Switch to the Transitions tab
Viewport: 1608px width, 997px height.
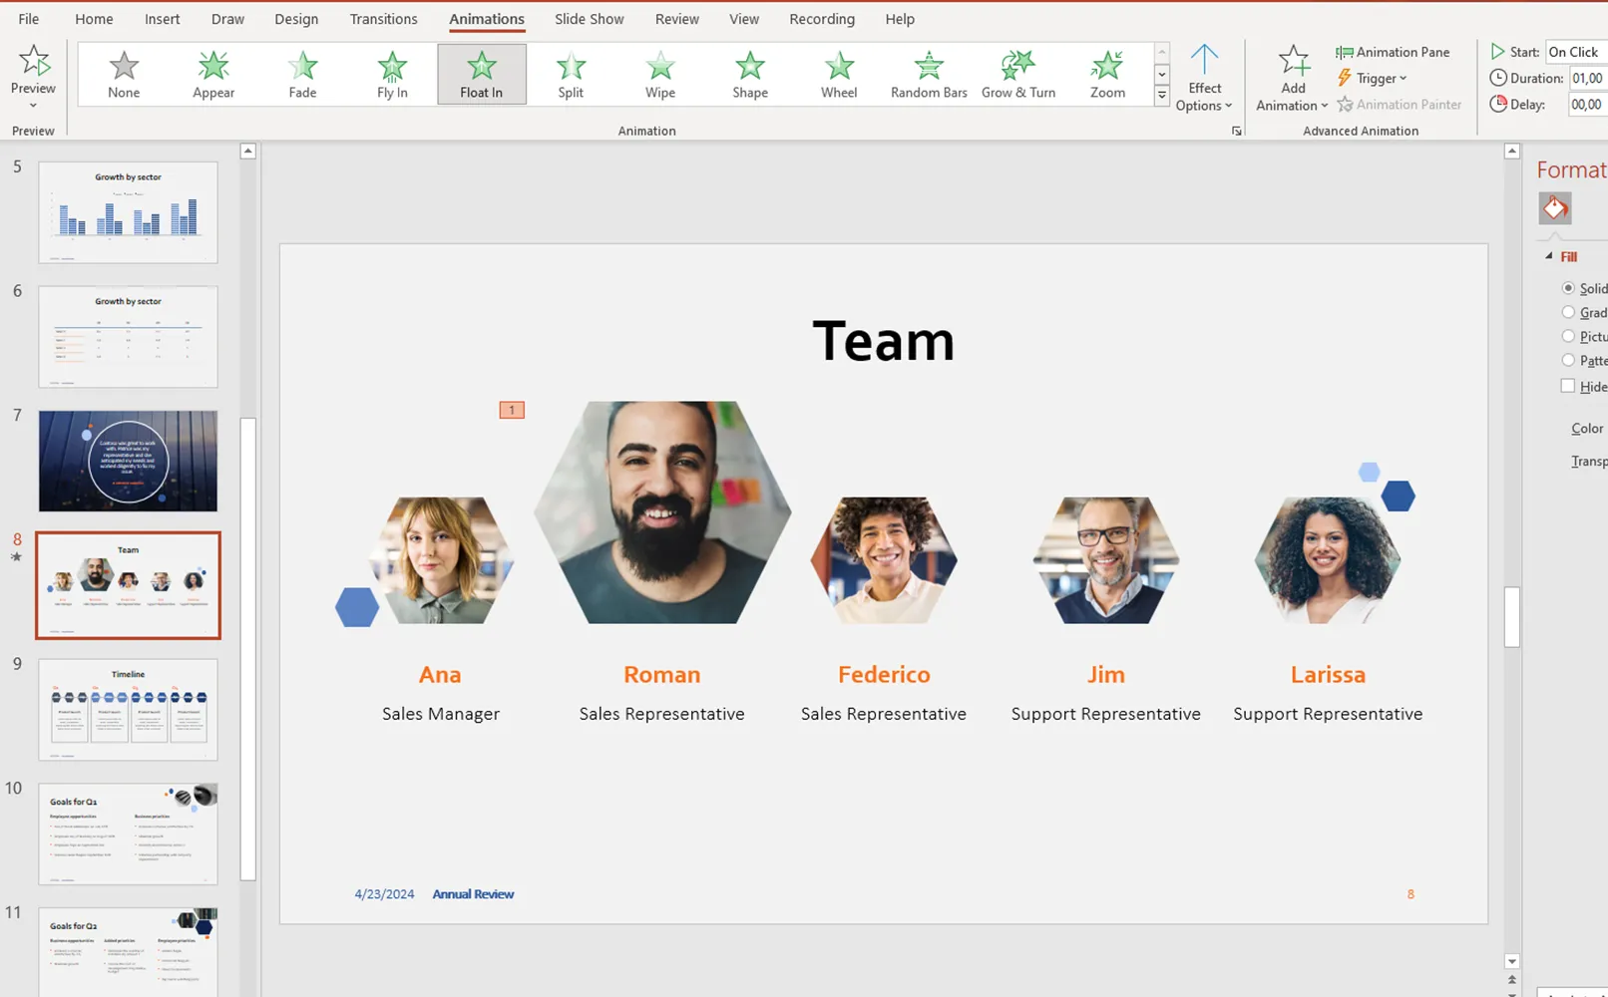point(383,19)
